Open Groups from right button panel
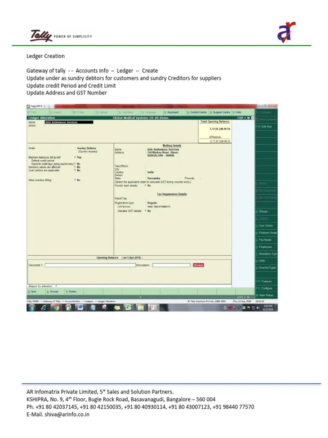This screenshot has height=438, width=328. [x=266, y=211]
